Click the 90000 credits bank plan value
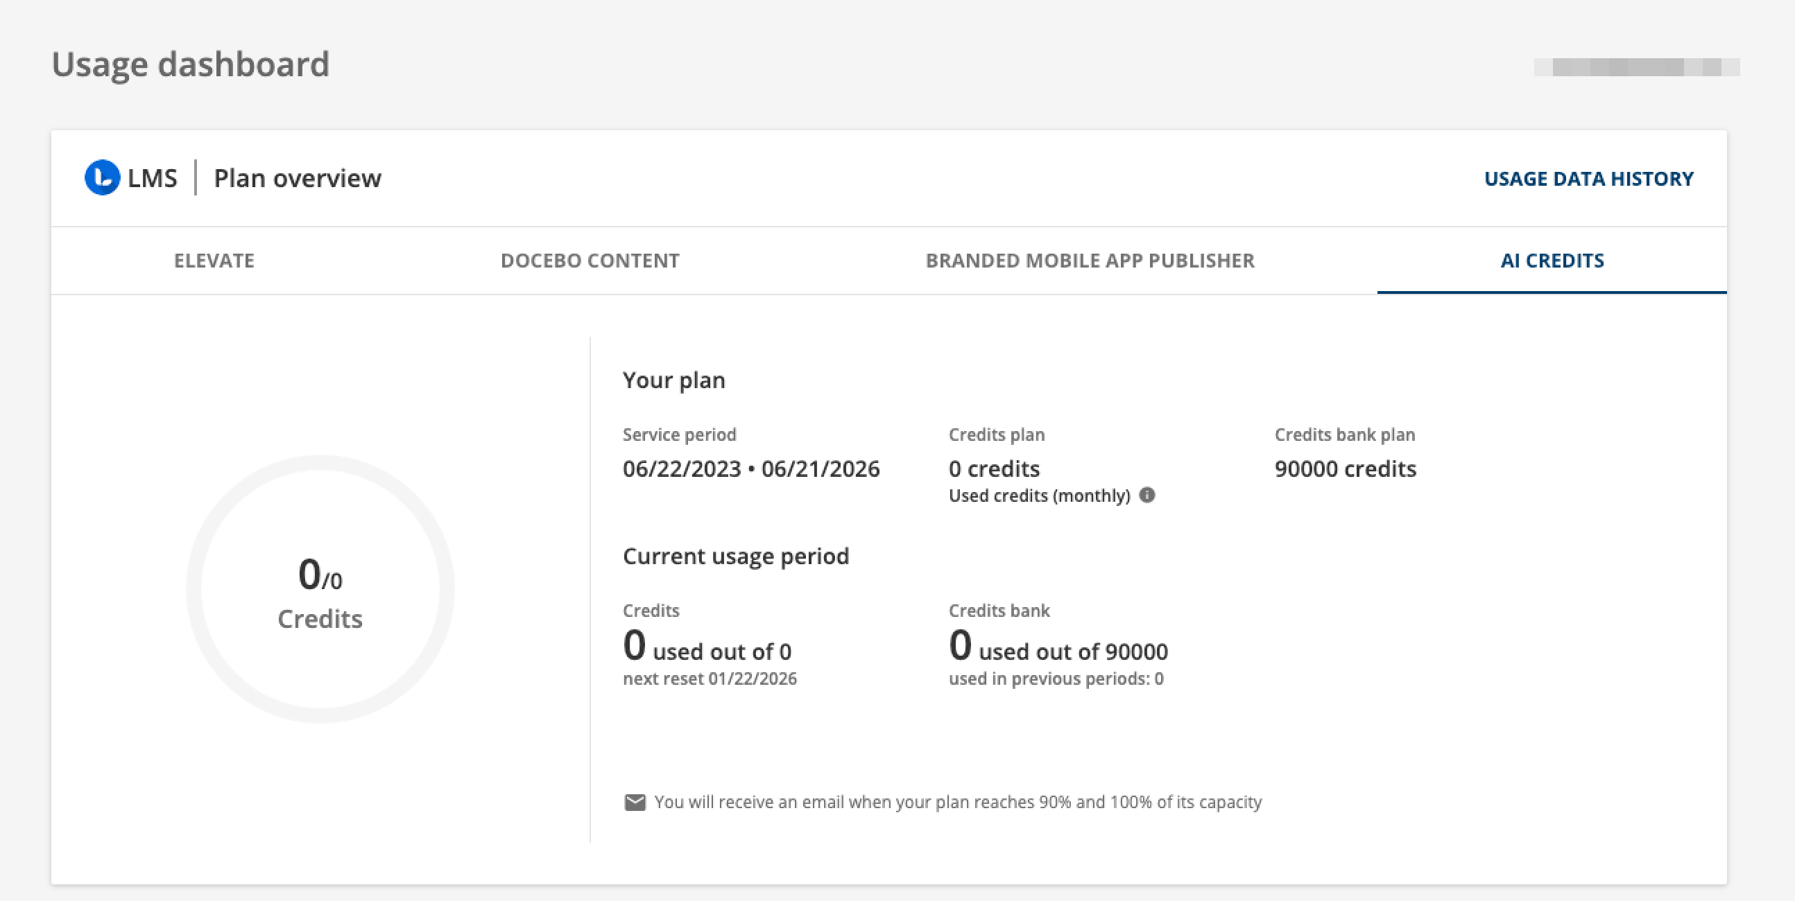 pyautogui.click(x=1345, y=469)
